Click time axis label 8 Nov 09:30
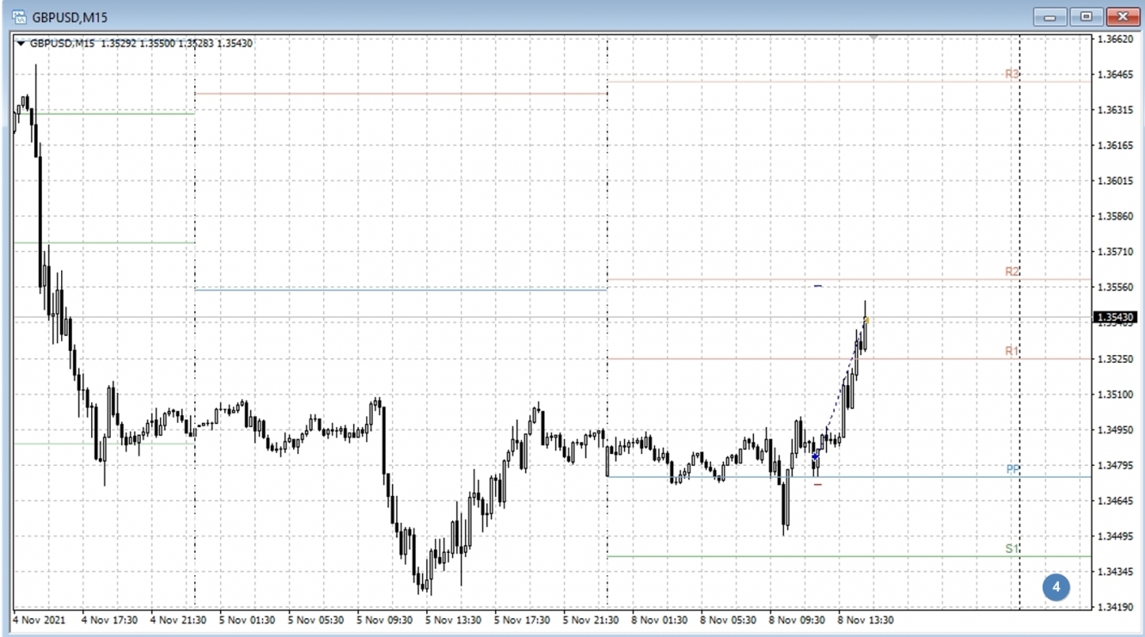This screenshot has width=1145, height=637. pyautogui.click(x=797, y=619)
